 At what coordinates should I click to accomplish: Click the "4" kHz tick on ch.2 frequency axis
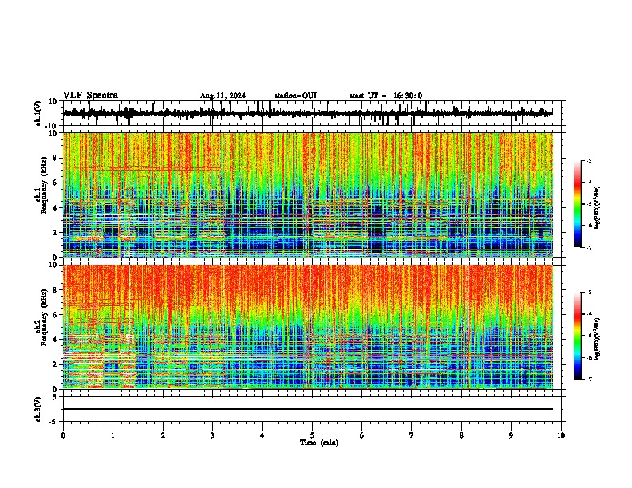pyautogui.click(x=55, y=340)
